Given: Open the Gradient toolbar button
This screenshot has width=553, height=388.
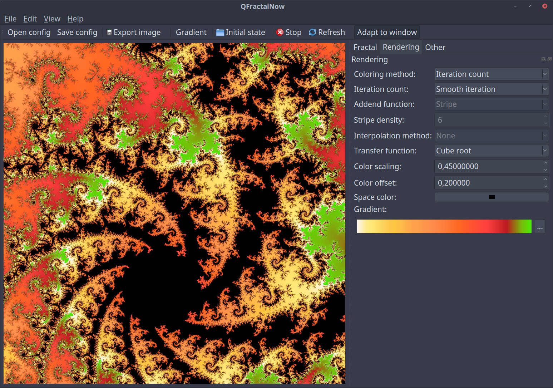Looking at the screenshot, I should (x=191, y=32).
